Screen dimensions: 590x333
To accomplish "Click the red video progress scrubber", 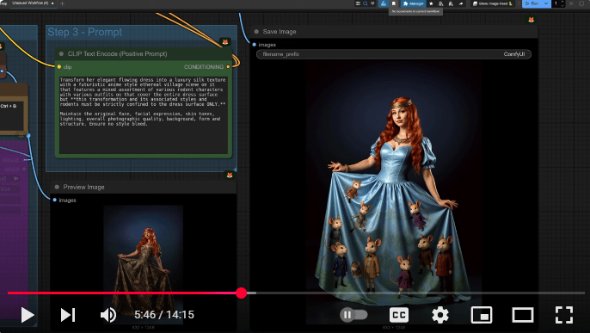I will coord(241,293).
